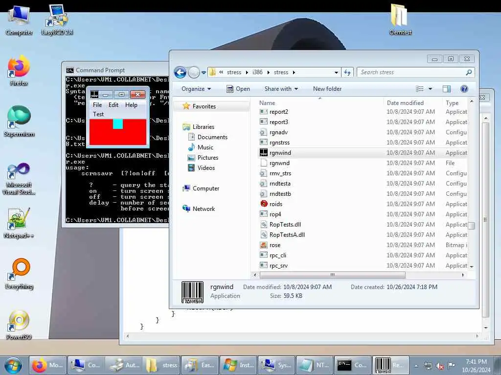Sort by the Name column header
The image size is (501, 375).
click(x=321, y=103)
